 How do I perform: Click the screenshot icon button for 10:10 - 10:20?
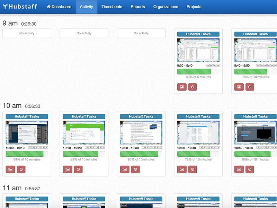coord(68,169)
